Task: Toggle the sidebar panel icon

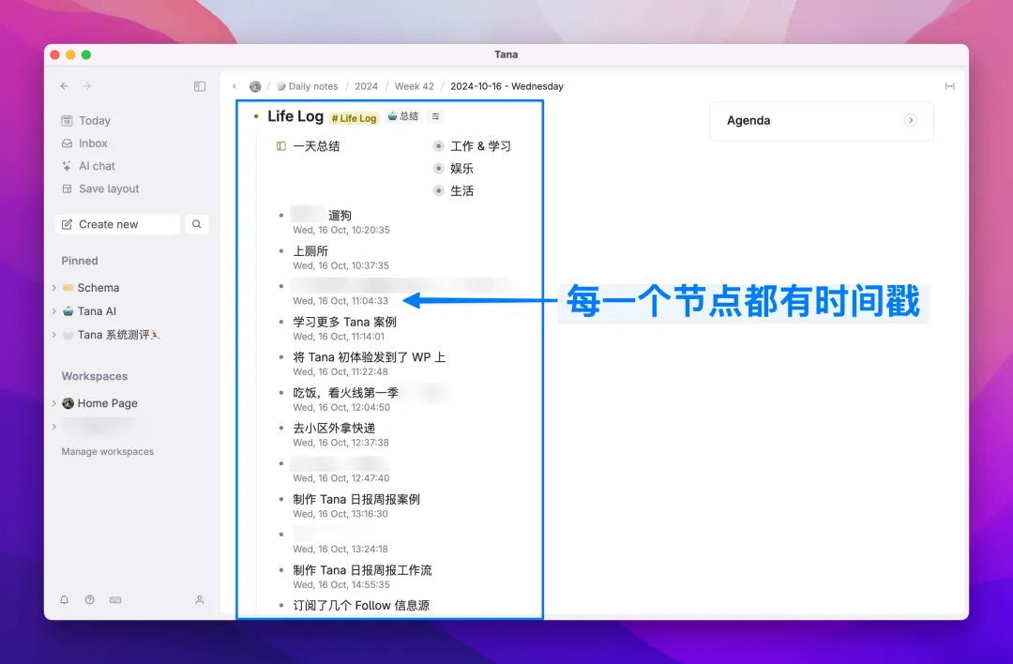Action: pyautogui.click(x=200, y=86)
